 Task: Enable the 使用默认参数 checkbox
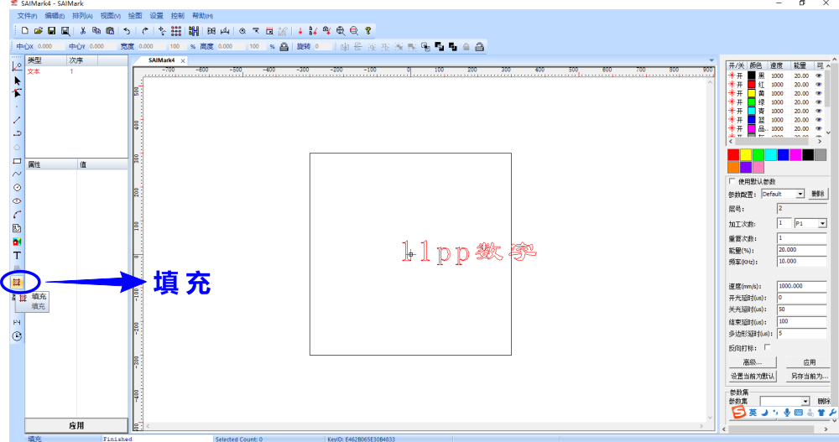(x=732, y=181)
